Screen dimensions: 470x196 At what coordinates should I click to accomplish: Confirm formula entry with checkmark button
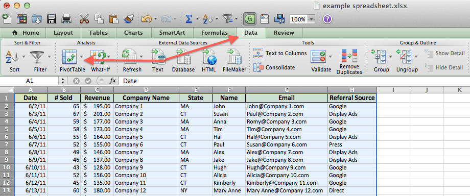(x=88, y=81)
